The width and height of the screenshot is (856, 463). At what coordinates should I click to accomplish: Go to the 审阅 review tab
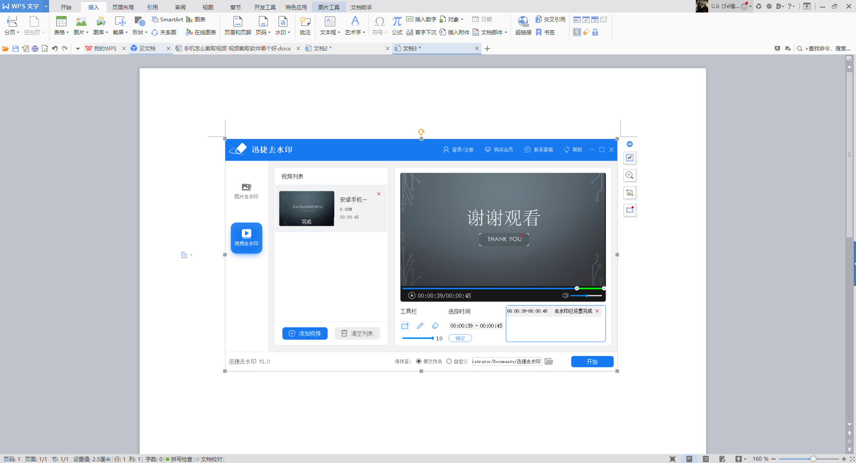tap(180, 7)
